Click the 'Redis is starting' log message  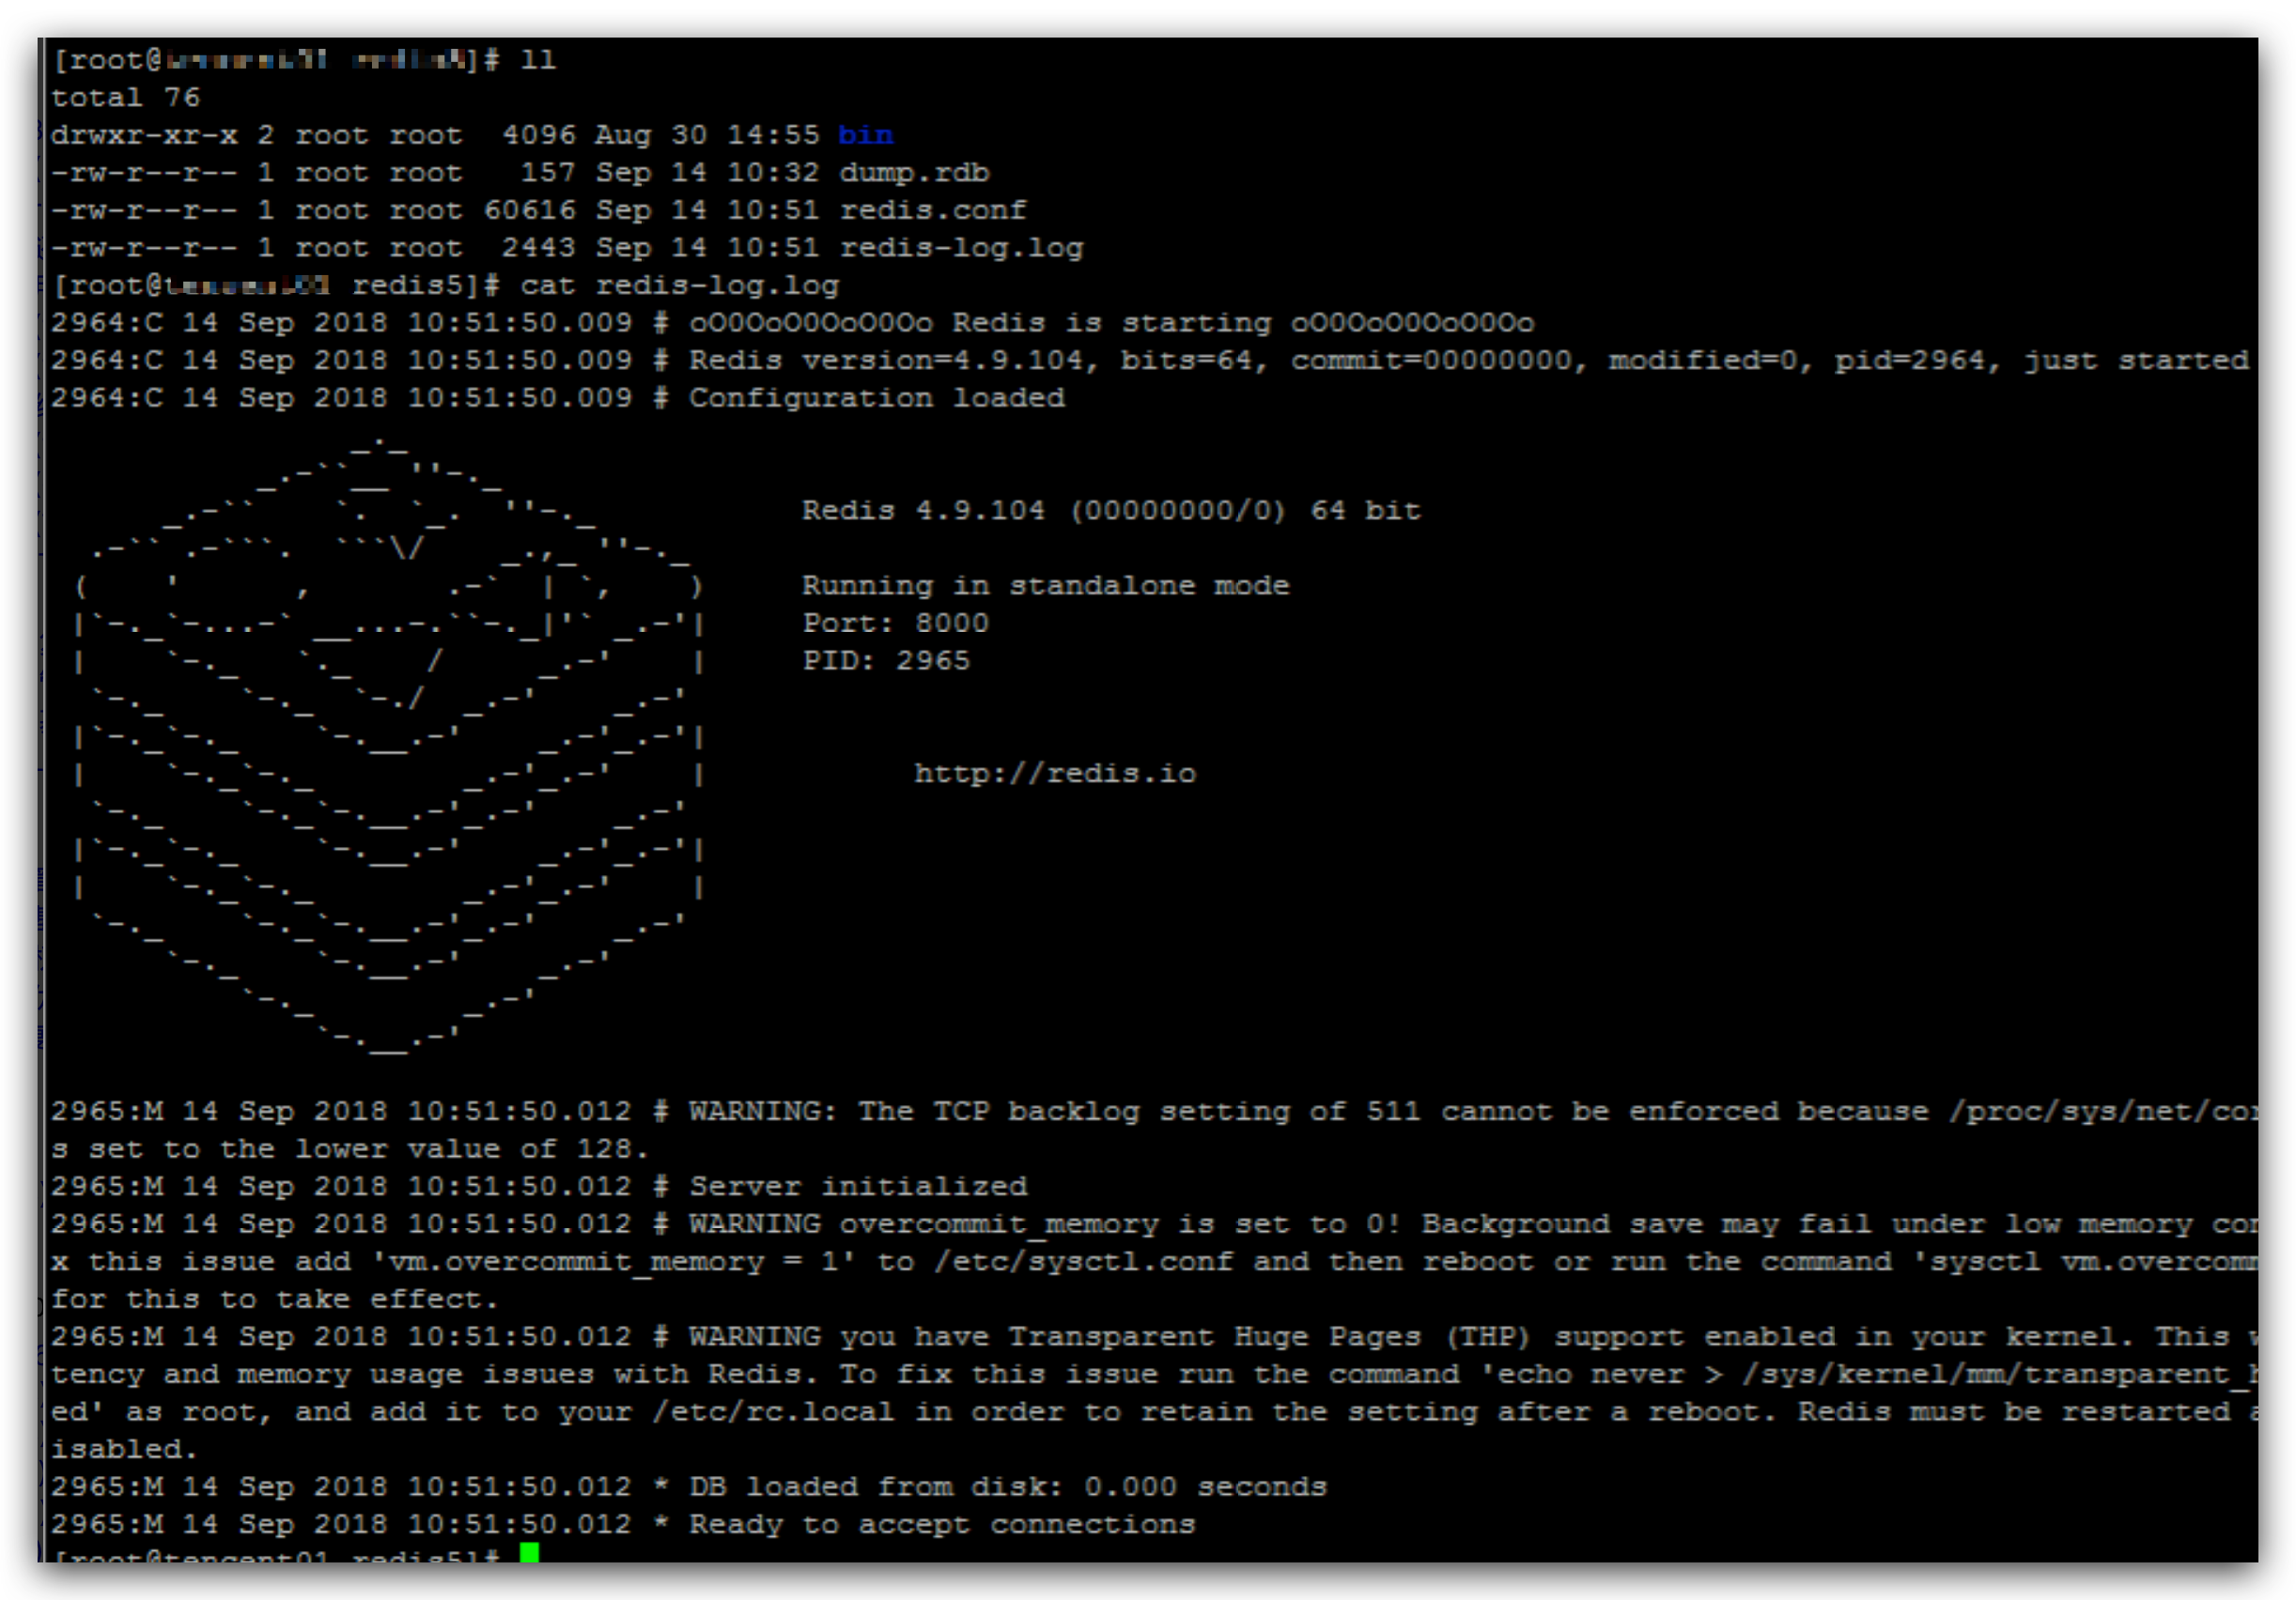[1111, 323]
